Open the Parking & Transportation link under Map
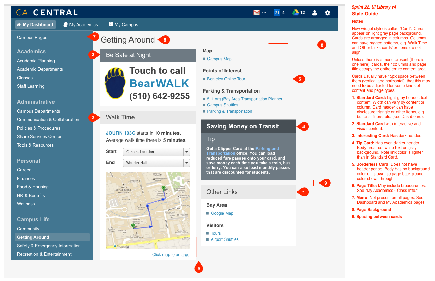The height and width of the screenshot is (281, 435). click(230, 111)
